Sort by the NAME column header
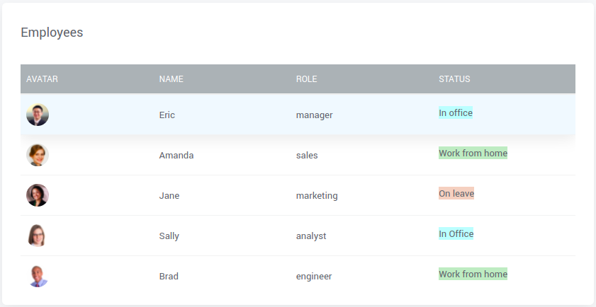Image resolution: width=596 pixels, height=307 pixels. pos(171,79)
